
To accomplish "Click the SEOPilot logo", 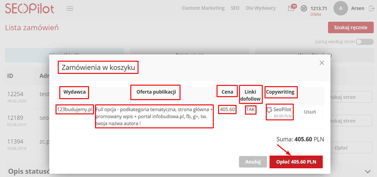I will (x=29, y=8).
